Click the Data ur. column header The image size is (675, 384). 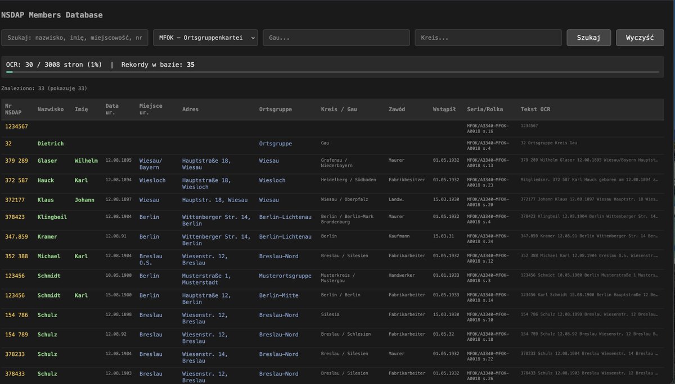(112, 109)
